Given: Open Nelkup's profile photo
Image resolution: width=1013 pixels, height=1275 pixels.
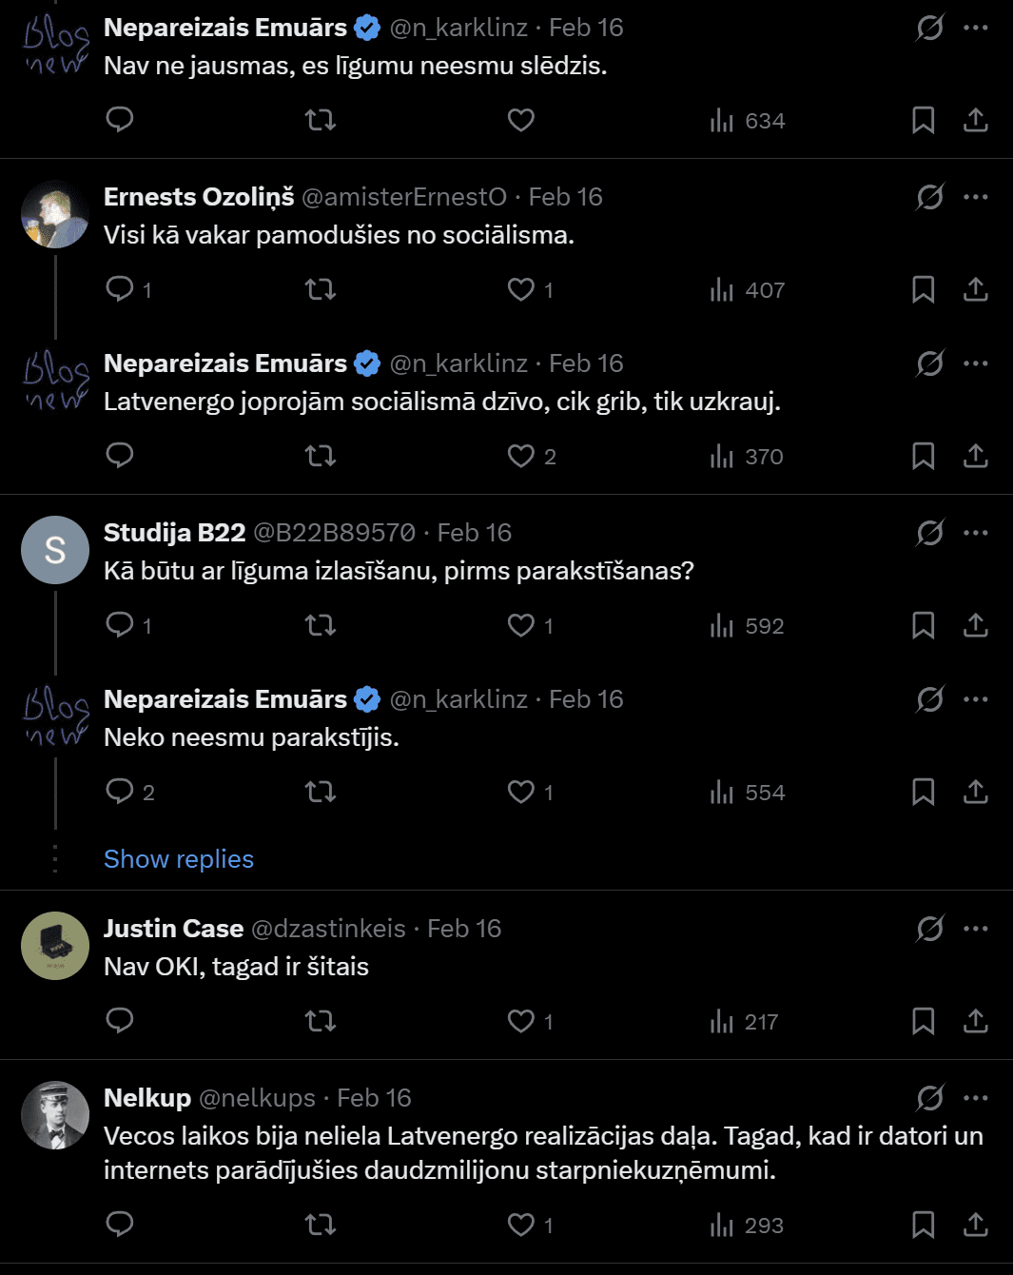Looking at the screenshot, I should point(55,1115).
